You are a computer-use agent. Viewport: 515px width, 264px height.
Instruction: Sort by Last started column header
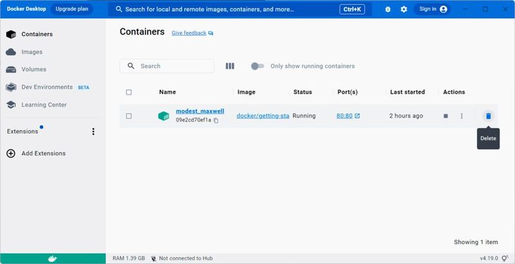(407, 92)
